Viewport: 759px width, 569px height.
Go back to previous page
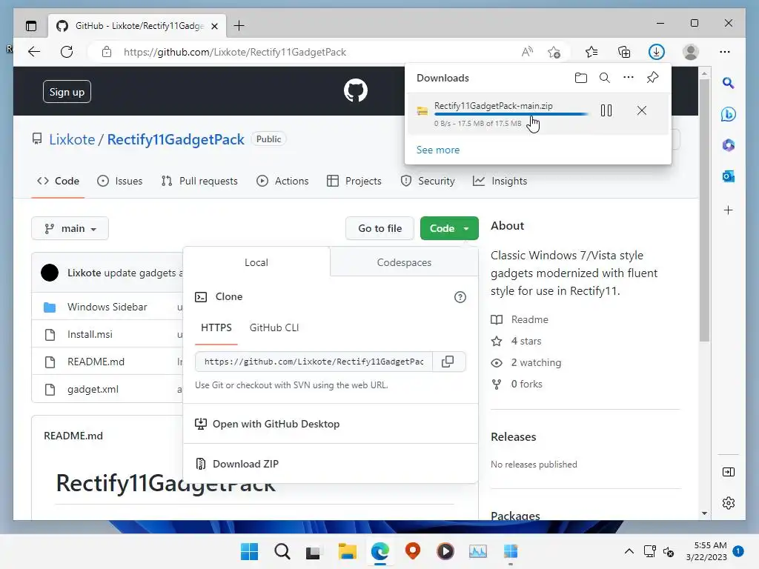[x=34, y=52]
